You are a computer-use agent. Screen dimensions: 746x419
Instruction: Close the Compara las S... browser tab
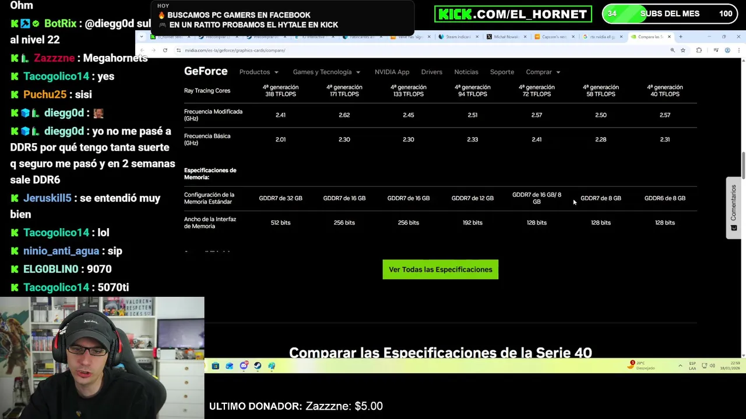(x=669, y=37)
